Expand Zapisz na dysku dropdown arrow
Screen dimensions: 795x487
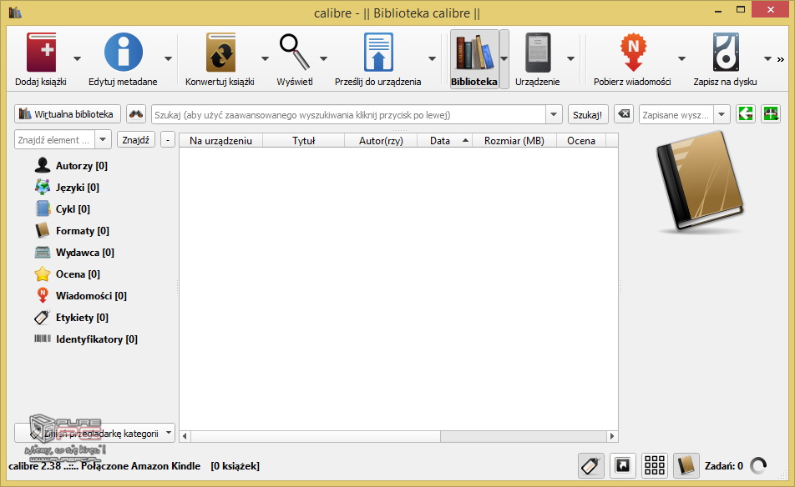[x=767, y=58]
